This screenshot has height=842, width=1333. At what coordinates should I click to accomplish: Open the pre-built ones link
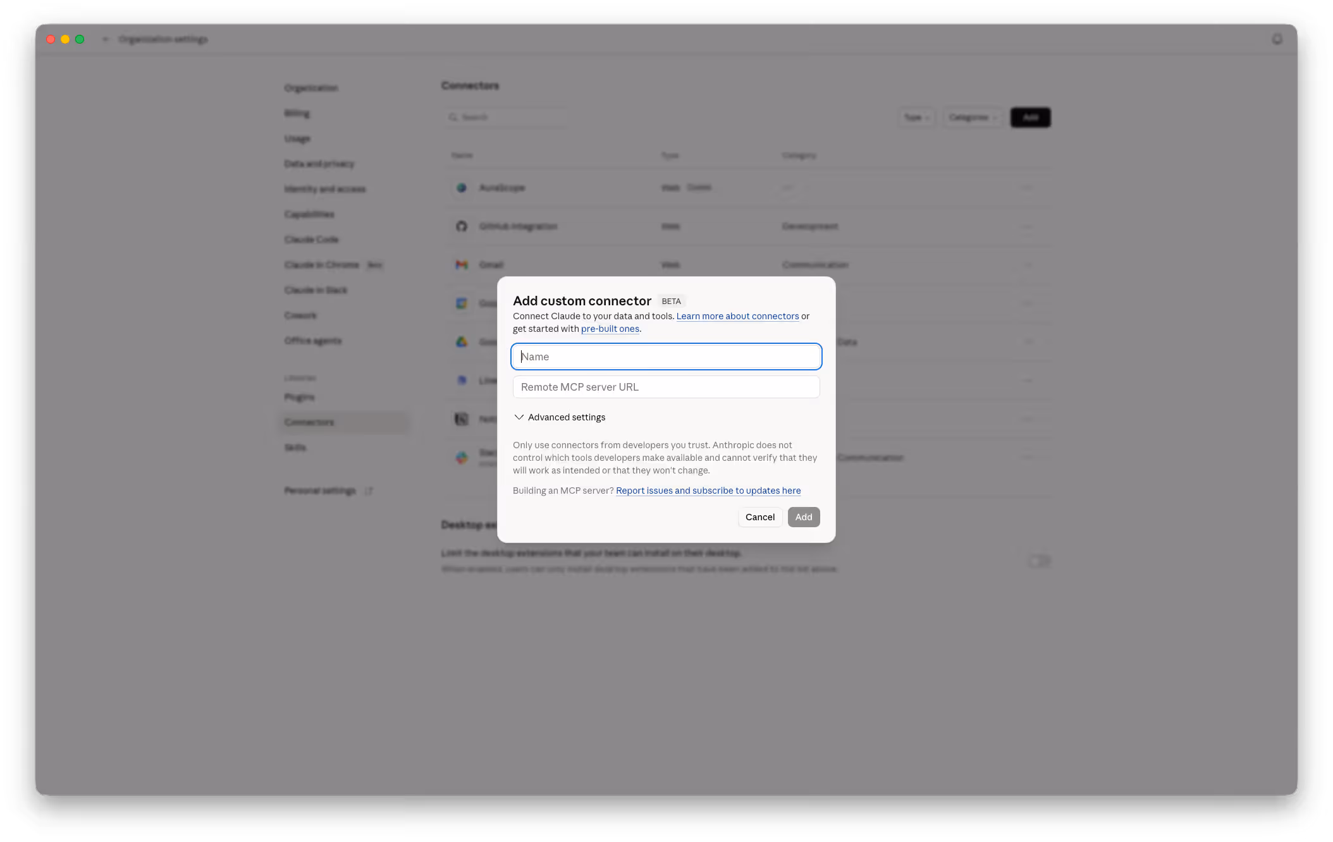pos(610,329)
